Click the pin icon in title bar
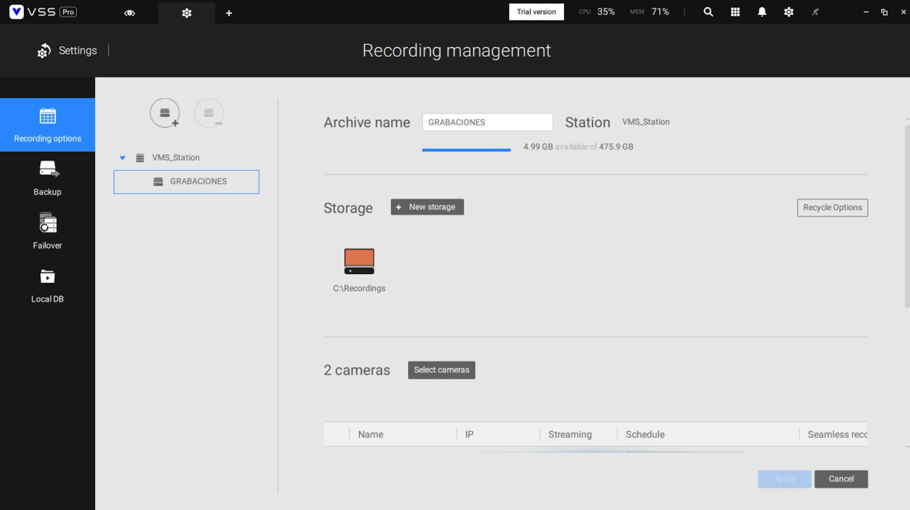The image size is (910, 510). coord(815,12)
